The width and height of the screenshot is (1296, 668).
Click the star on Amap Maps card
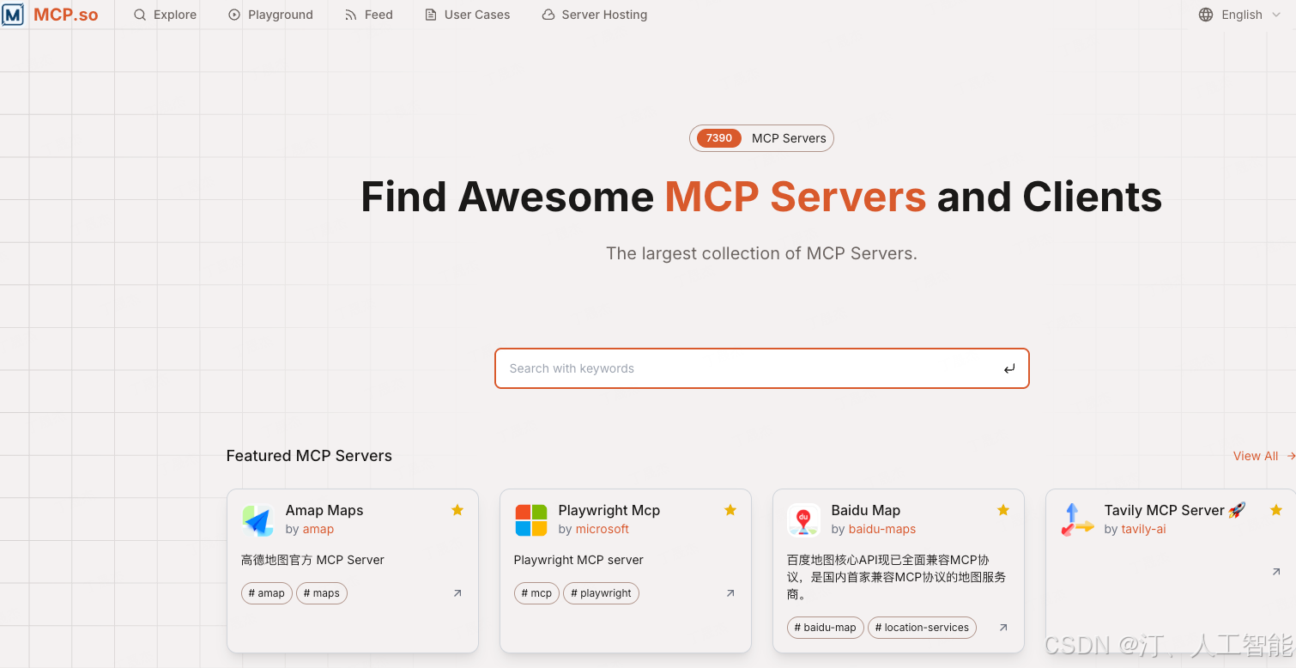click(x=457, y=510)
